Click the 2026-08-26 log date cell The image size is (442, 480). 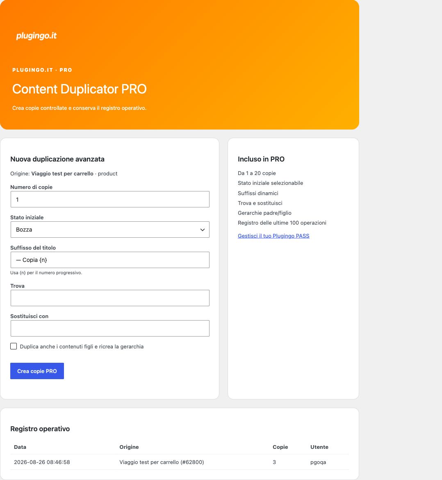[42, 462]
